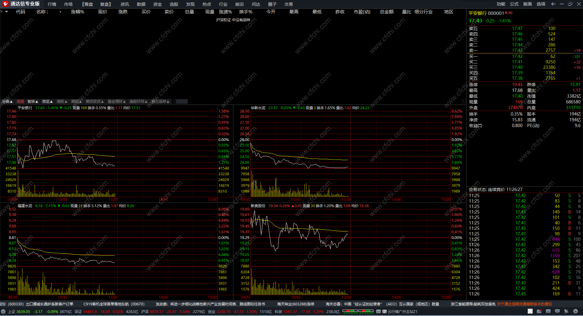The height and width of the screenshot is (316, 583).
Task: Expand the 板块 tab menu
Action: point(33,101)
